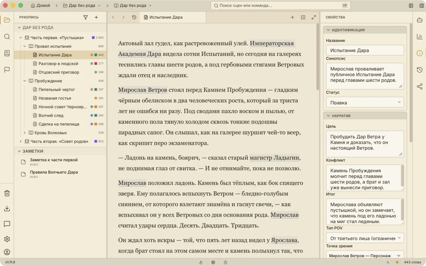Viewport: 426px width, 266px height.
Task: Go back with left arrow button
Action: tap(113, 17)
